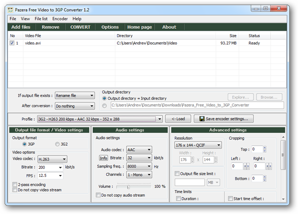The width and height of the screenshot is (298, 214).
Task: Click the Right cropping spinner arrows
Action: point(270,166)
